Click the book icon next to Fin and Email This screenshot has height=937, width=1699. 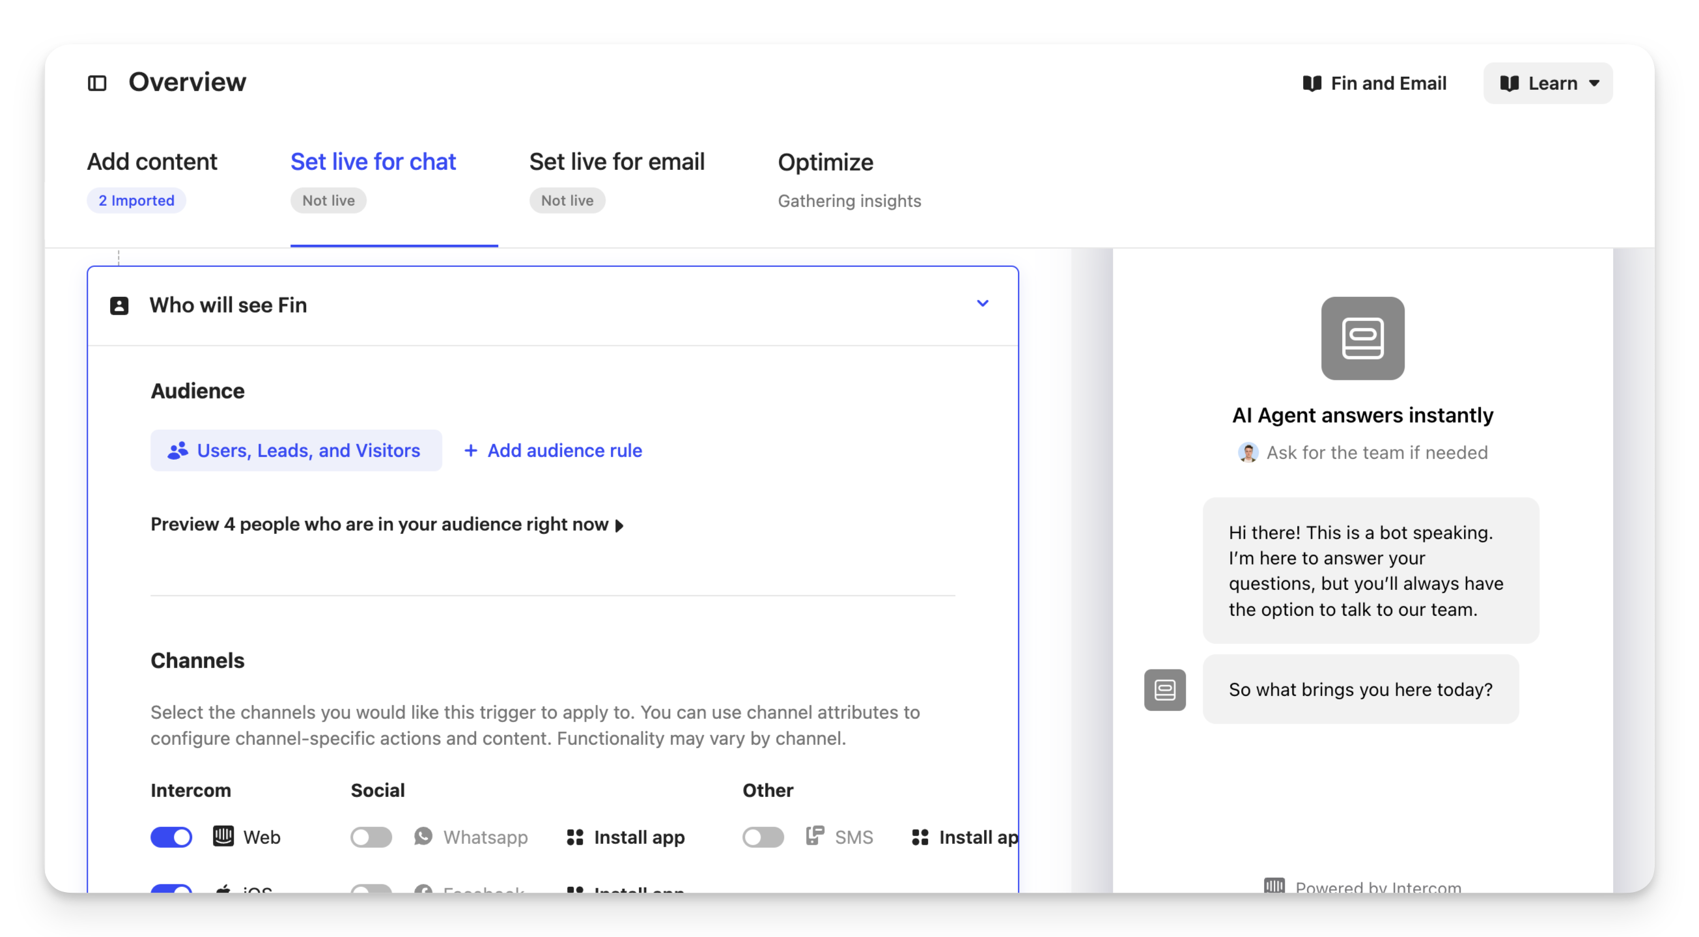click(1312, 83)
